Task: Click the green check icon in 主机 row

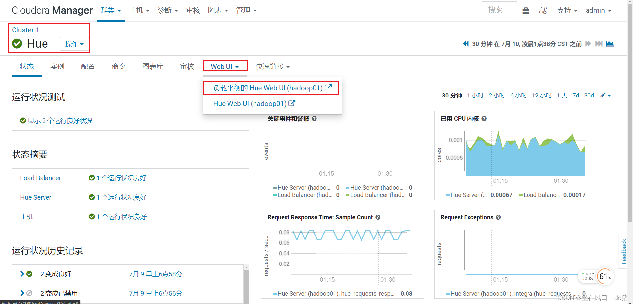Action: click(92, 217)
